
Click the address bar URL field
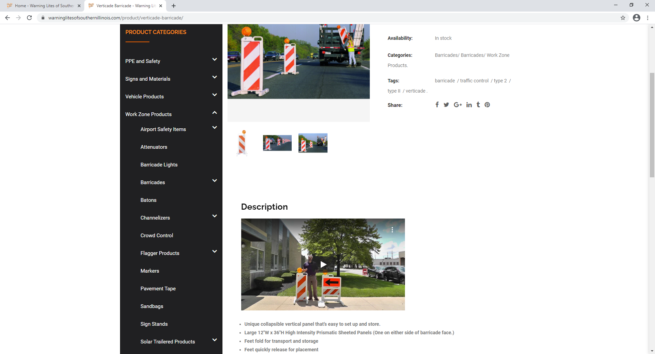pyautogui.click(x=327, y=18)
